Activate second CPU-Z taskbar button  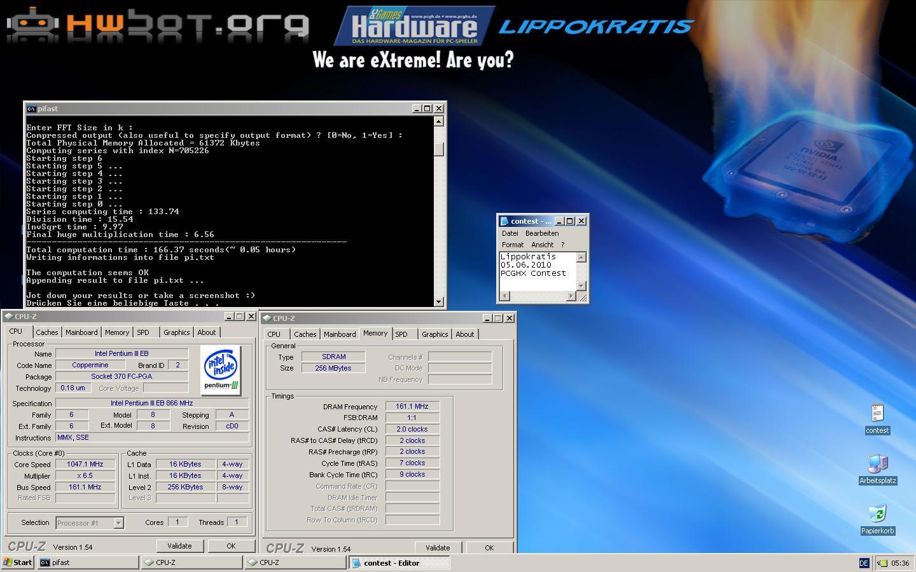[295, 562]
